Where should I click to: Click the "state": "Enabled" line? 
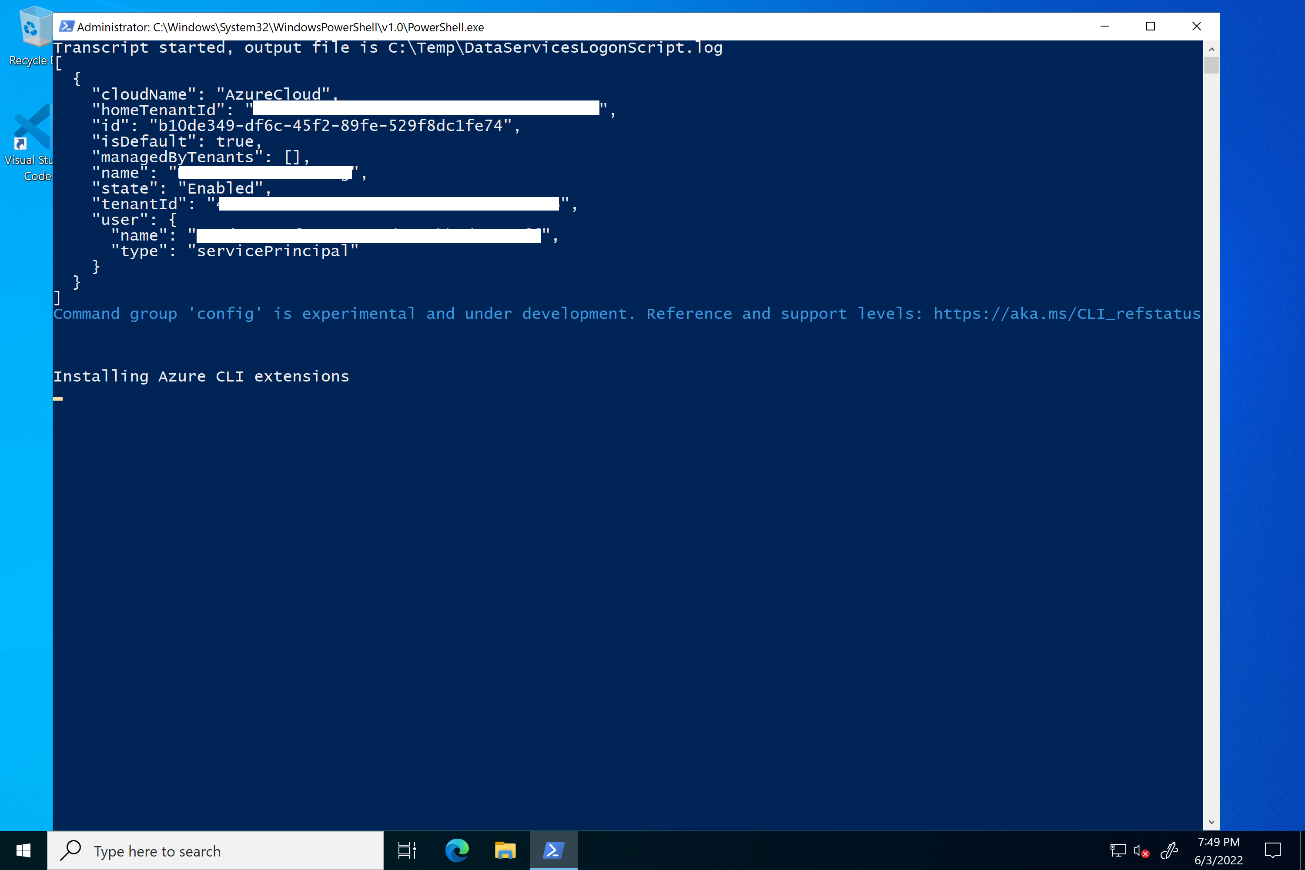tap(182, 189)
